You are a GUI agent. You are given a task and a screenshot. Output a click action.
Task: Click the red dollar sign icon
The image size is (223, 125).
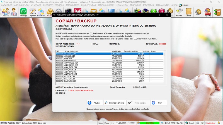pyautogui.click(x=162, y=11)
